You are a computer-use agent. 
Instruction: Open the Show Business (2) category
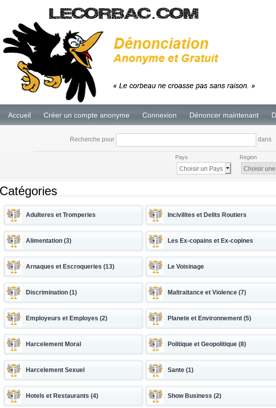coord(194,396)
